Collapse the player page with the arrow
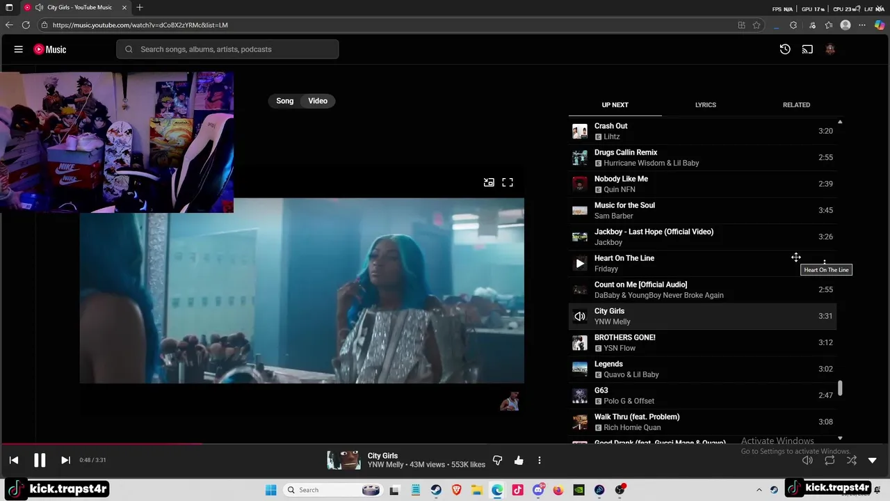Image resolution: width=890 pixels, height=501 pixels. [873, 460]
